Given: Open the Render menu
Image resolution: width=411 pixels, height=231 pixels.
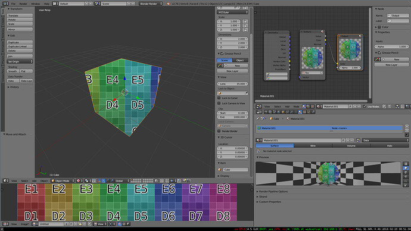Looking at the screenshot, I should point(23,4).
